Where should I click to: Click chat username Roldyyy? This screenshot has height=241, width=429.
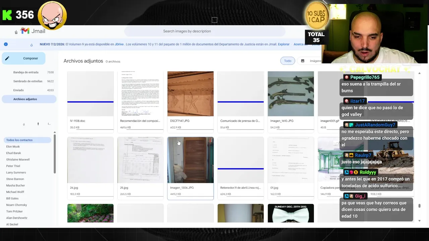(x=368, y=172)
